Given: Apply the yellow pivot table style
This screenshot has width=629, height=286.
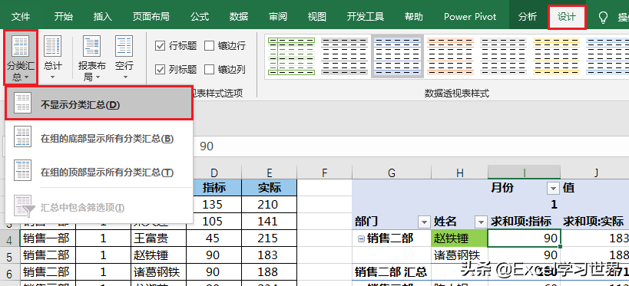Looking at the screenshot, I should [x=556, y=56].
